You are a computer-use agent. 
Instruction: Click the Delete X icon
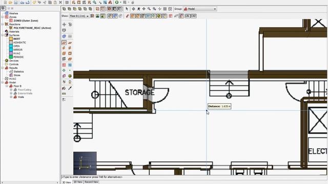(x=60, y=2)
